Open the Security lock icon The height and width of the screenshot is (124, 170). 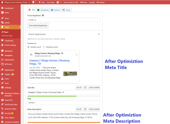2,113
